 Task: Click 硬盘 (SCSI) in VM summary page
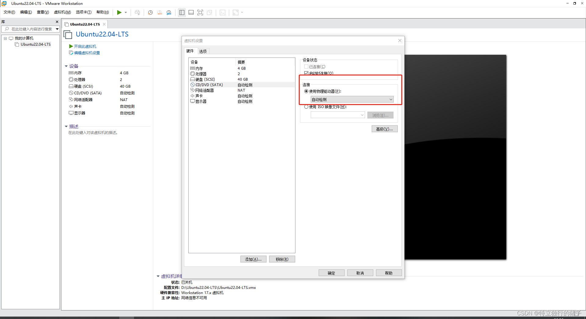[84, 86]
